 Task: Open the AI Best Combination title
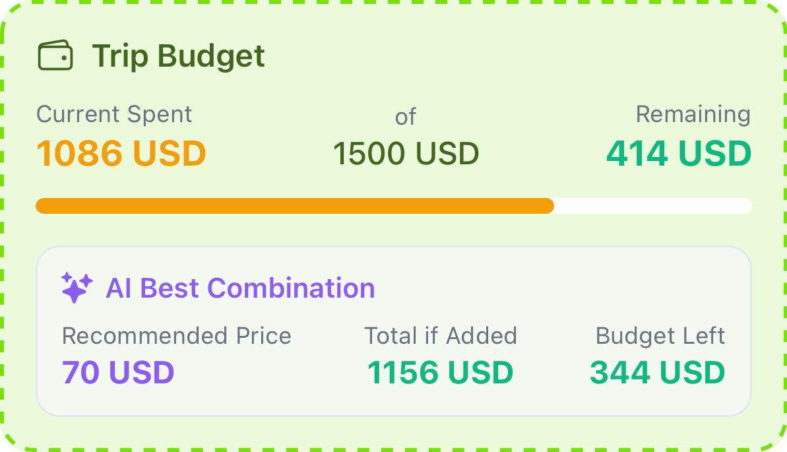(x=240, y=288)
